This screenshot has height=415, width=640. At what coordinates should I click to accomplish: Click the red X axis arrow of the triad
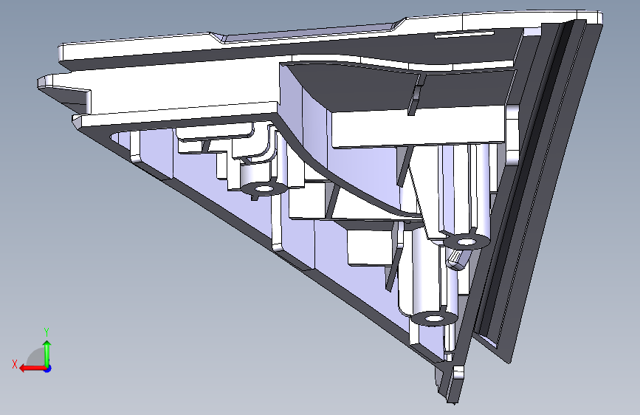pyautogui.click(x=32, y=368)
